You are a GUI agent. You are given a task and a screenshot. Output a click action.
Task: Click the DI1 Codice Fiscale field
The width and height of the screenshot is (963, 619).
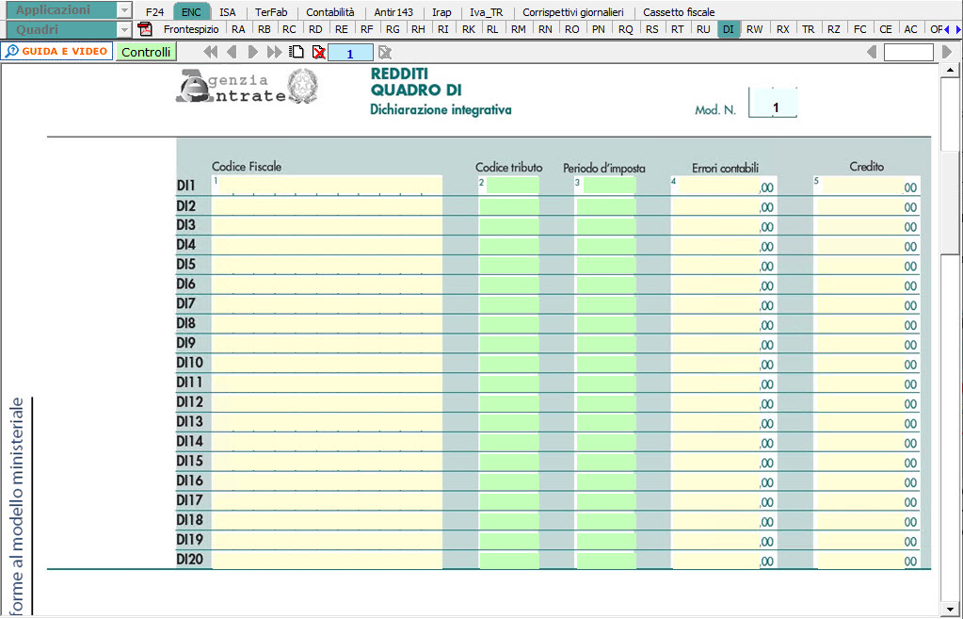327,186
